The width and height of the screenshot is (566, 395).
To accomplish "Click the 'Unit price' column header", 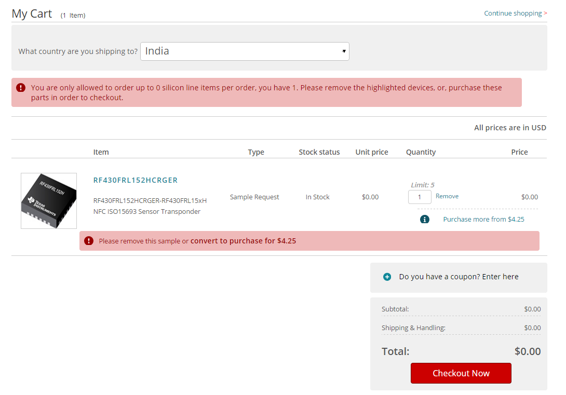I will click(x=372, y=152).
